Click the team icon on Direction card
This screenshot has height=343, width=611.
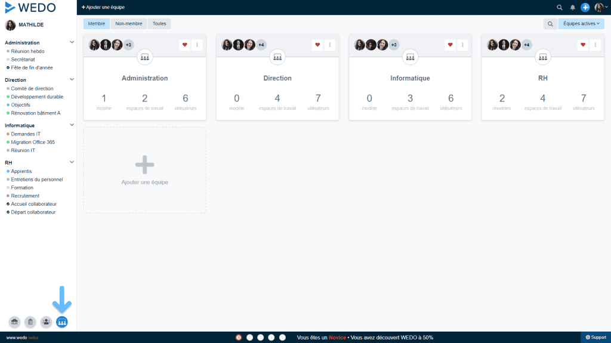277,57
